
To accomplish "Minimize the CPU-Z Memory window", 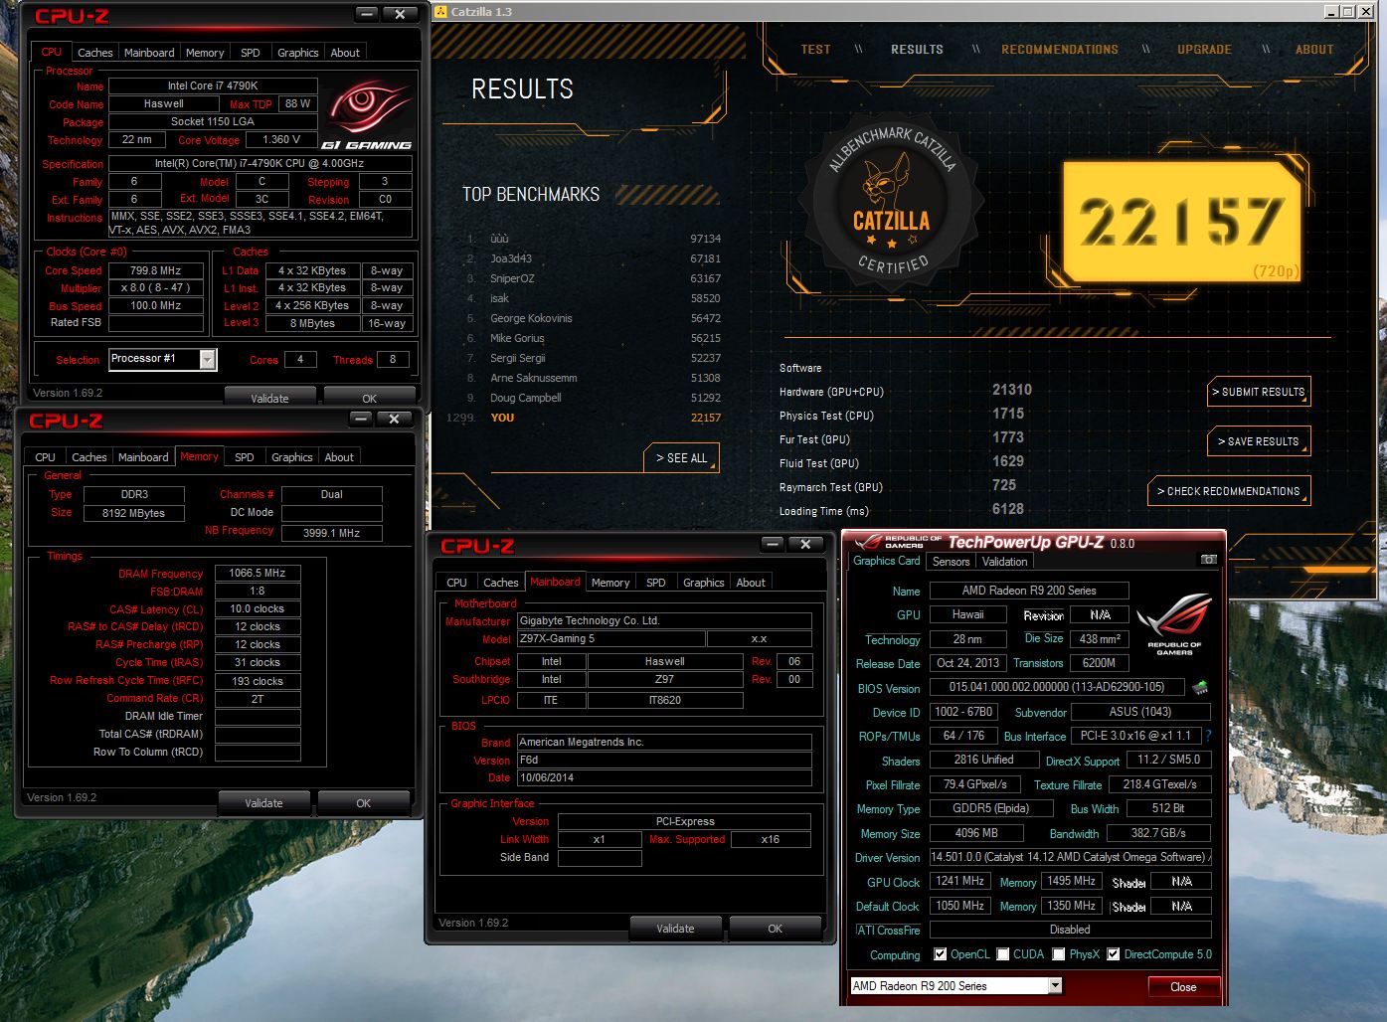I will tap(361, 419).
